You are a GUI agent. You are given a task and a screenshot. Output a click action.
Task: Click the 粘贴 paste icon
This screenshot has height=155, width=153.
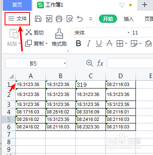pos(14,33)
